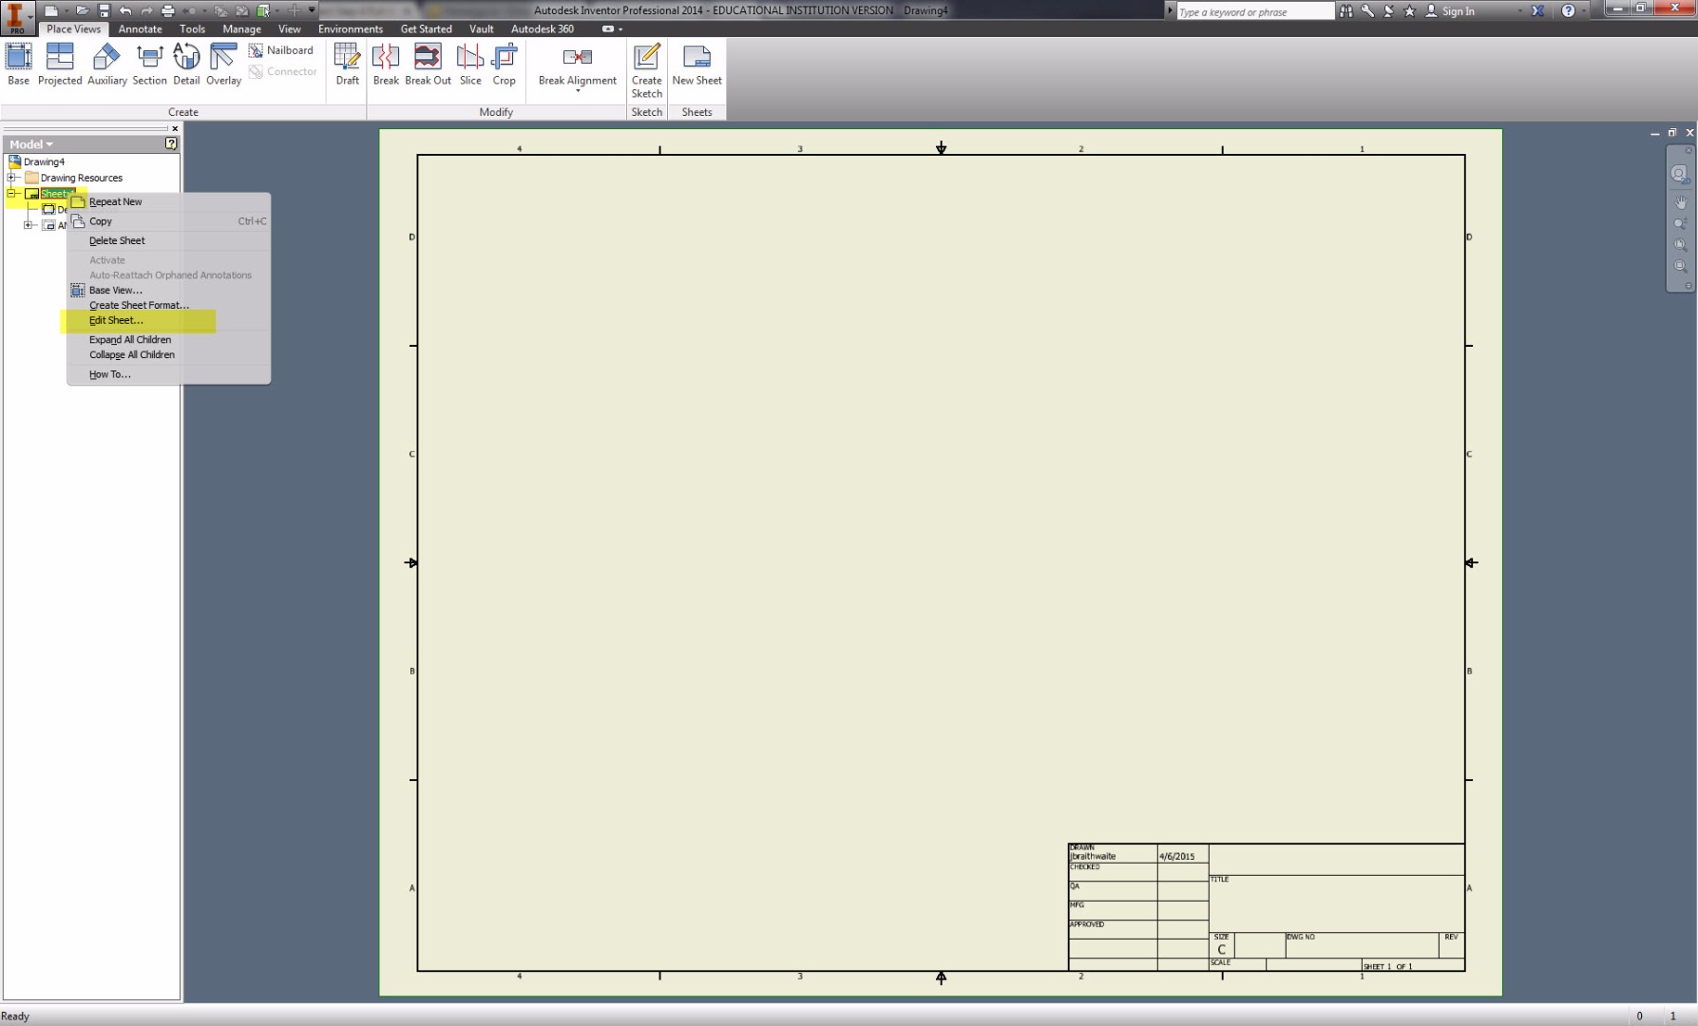Click the Zoom tool in navigation bar

(x=1680, y=224)
